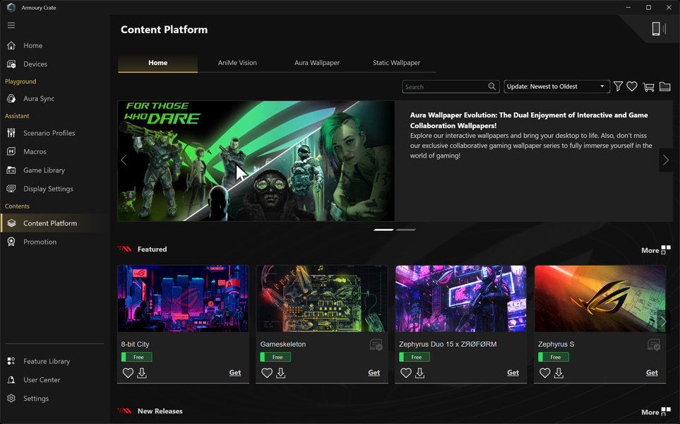
Task: Favorite the Zephyrus Duo 15 x ZRØFØRM wallpaper
Action: [x=406, y=373]
